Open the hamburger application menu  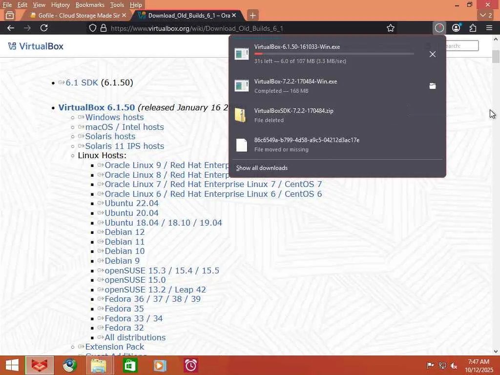489,28
